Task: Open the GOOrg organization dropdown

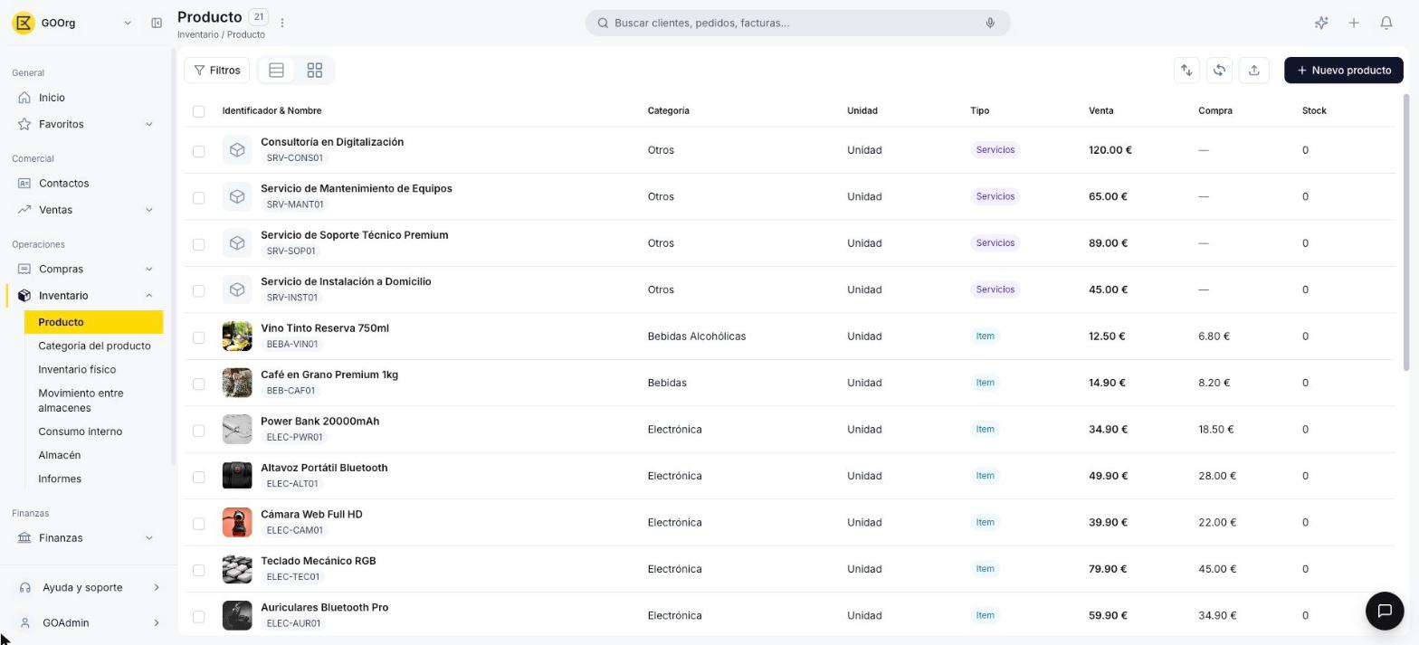Action: (72, 23)
